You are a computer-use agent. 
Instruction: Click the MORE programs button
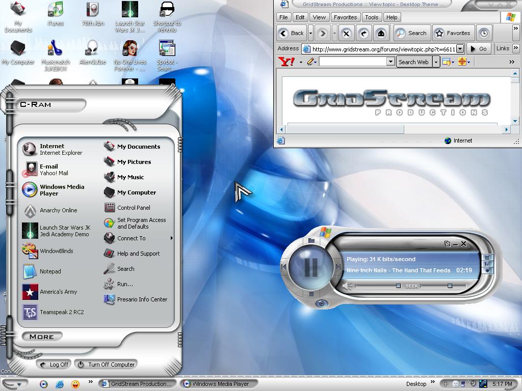(42, 337)
